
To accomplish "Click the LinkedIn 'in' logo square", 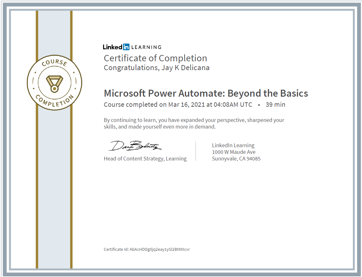I will pyautogui.click(x=126, y=47).
